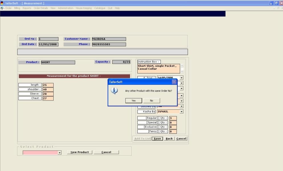Expand the Kacha By dropdown showing ISMAIL

[181, 112]
